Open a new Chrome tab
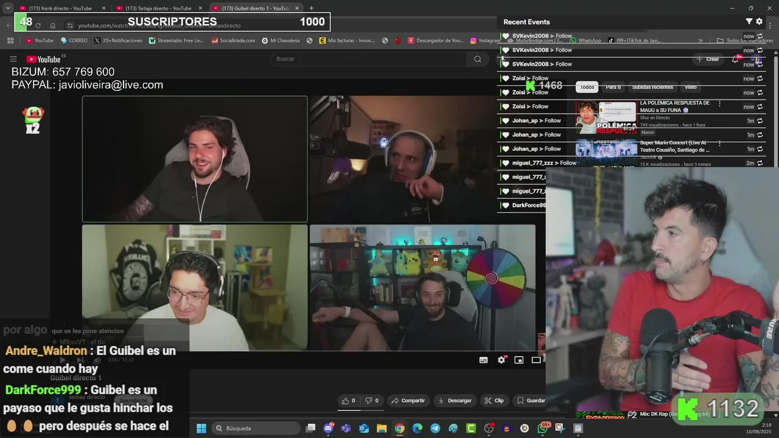 pos(312,8)
